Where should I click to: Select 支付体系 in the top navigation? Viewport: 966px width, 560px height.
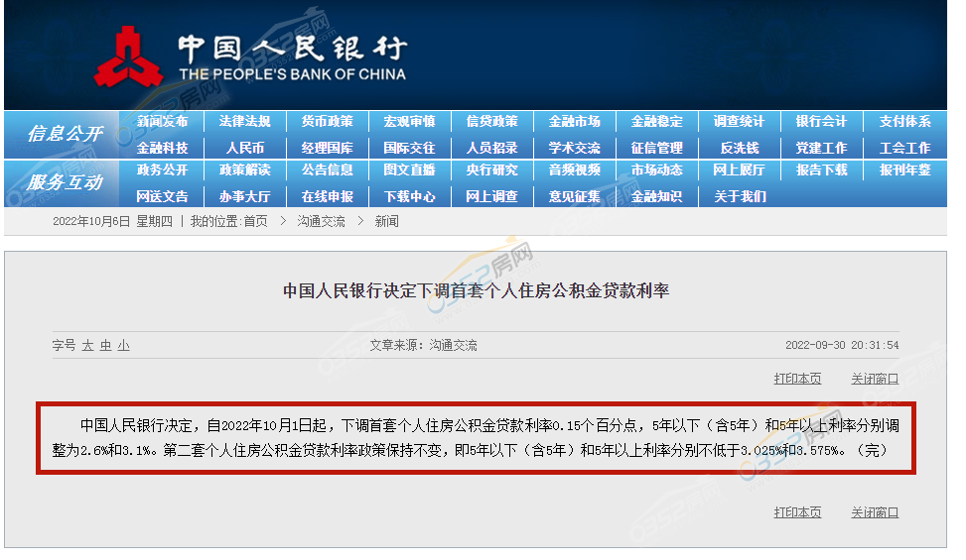pyautogui.click(x=904, y=122)
